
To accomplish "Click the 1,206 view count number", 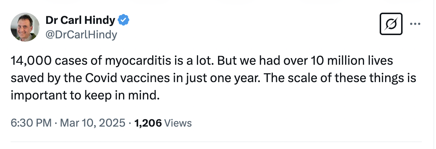I will click(x=148, y=123).
